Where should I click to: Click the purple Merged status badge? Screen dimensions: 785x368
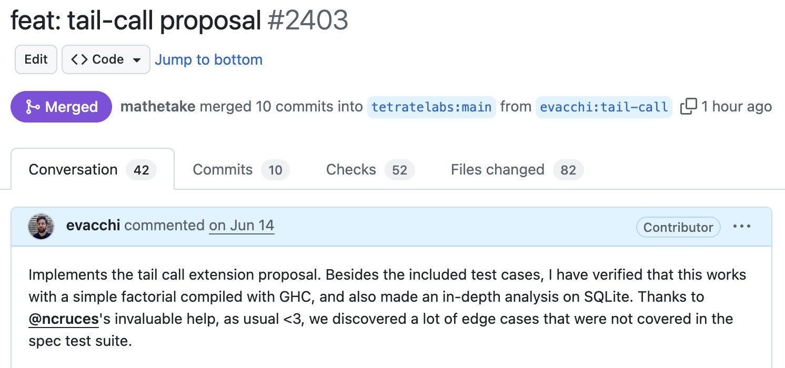pyautogui.click(x=62, y=107)
